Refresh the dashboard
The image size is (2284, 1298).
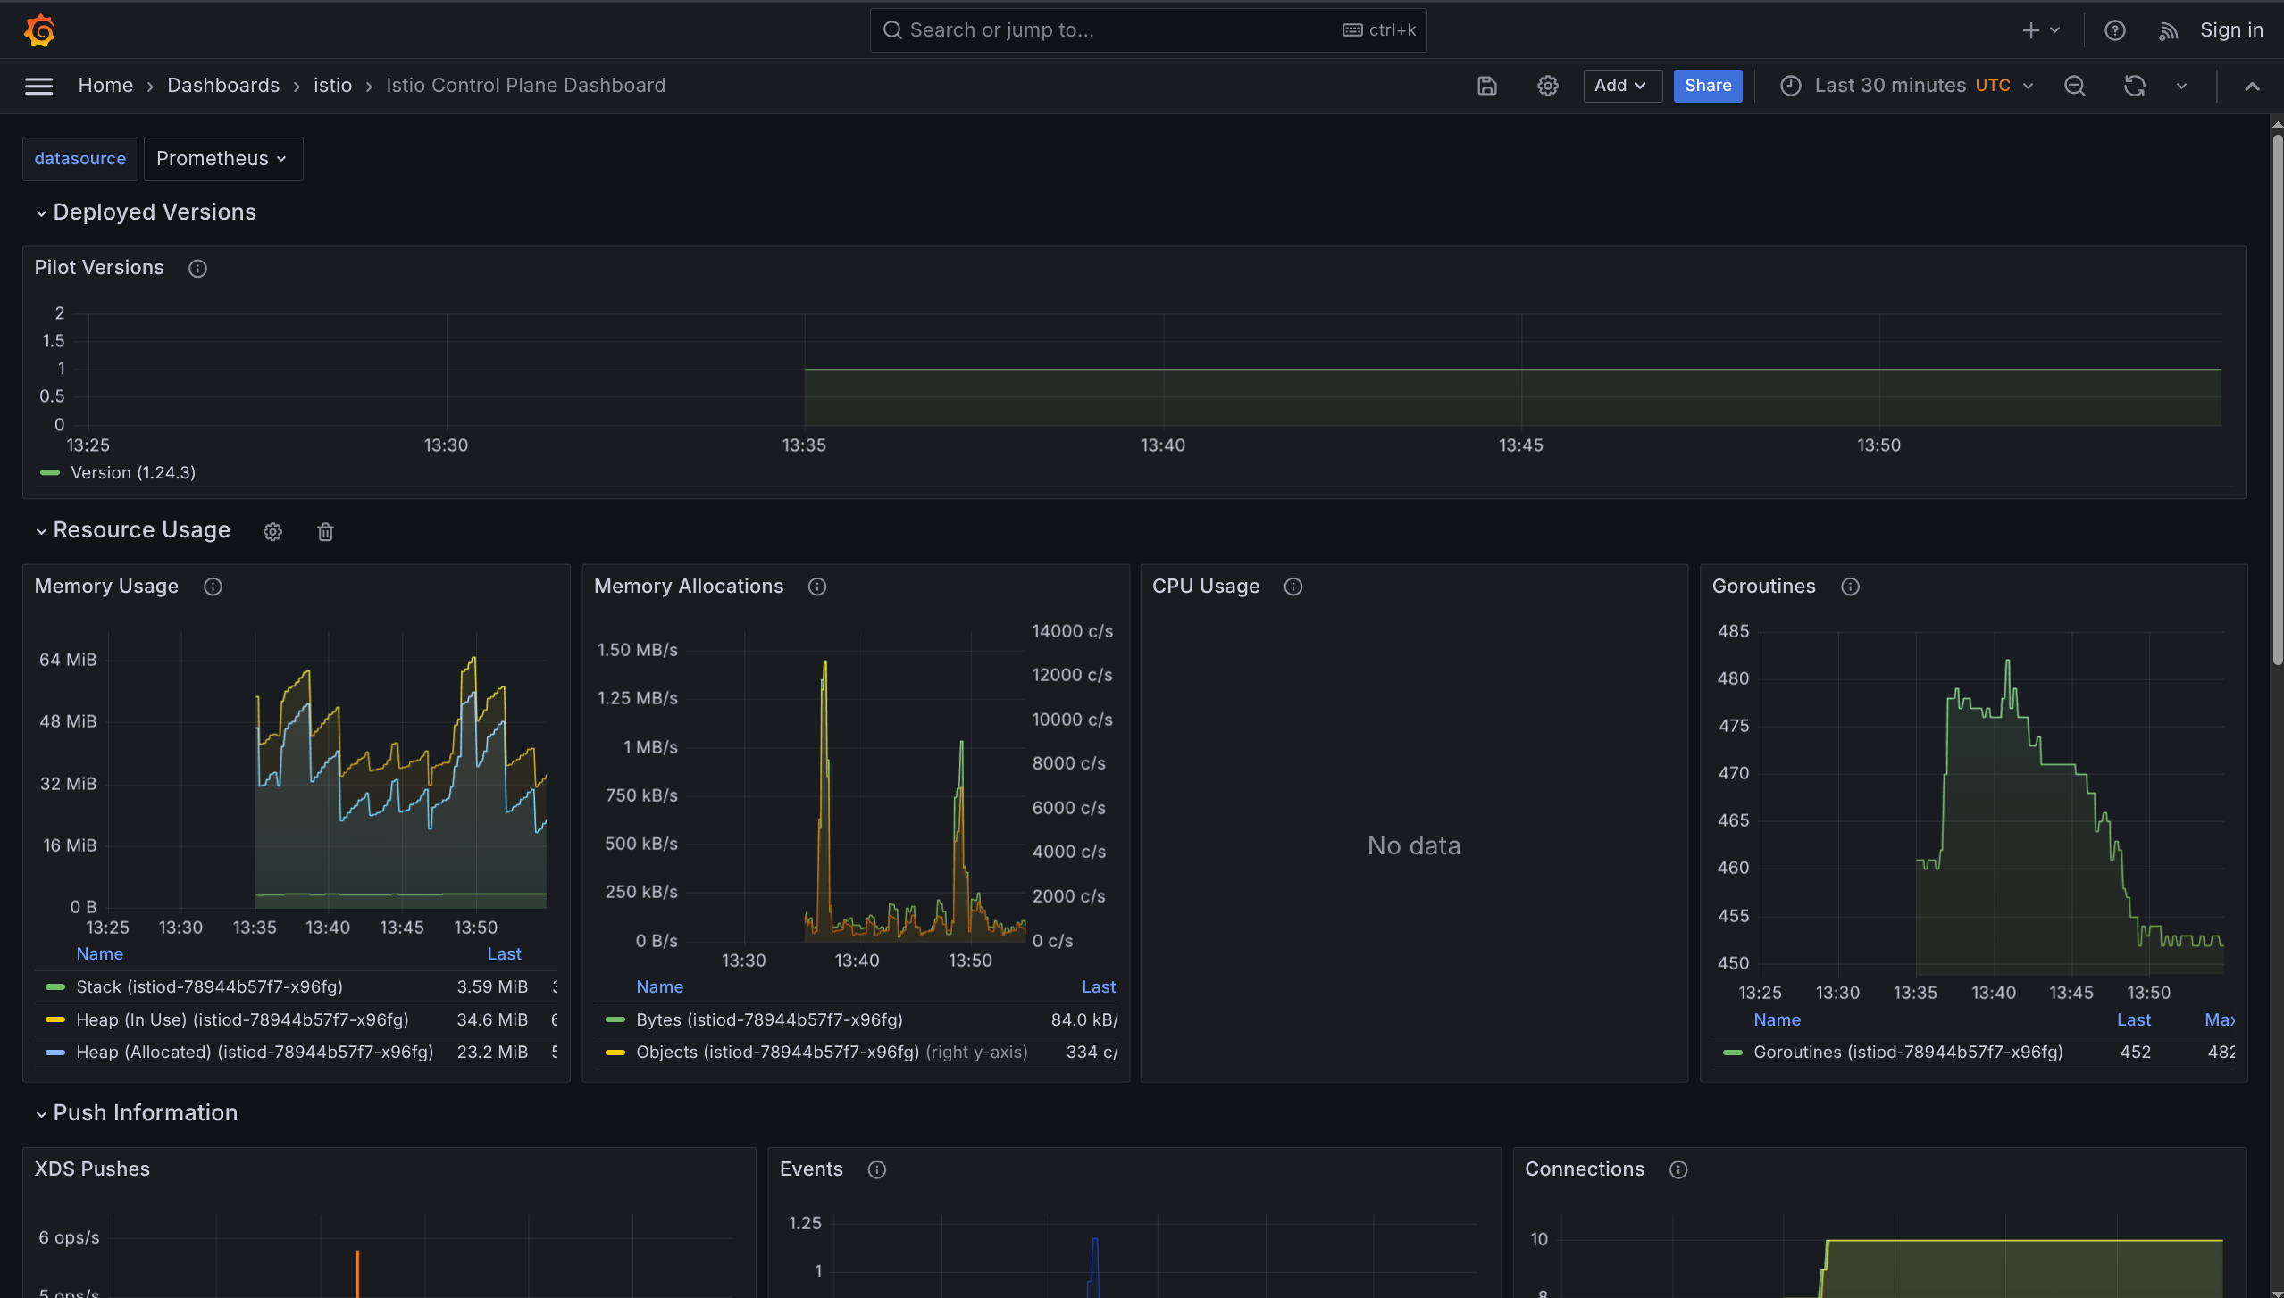click(x=2134, y=86)
